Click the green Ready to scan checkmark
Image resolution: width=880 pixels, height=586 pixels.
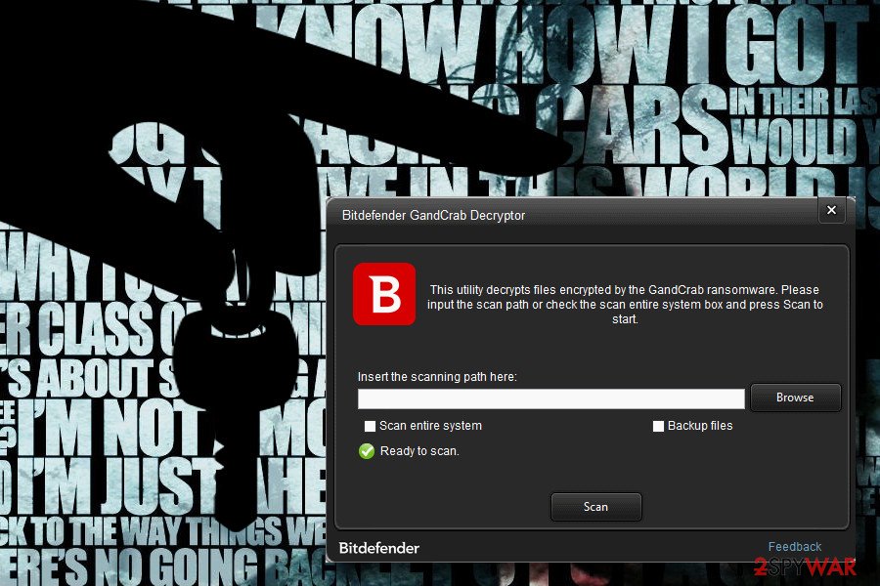coord(367,451)
